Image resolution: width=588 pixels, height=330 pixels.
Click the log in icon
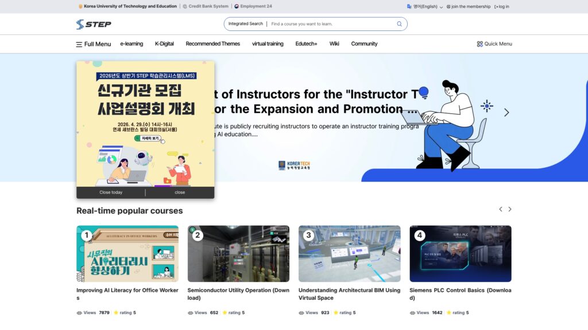tap(497, 6)
